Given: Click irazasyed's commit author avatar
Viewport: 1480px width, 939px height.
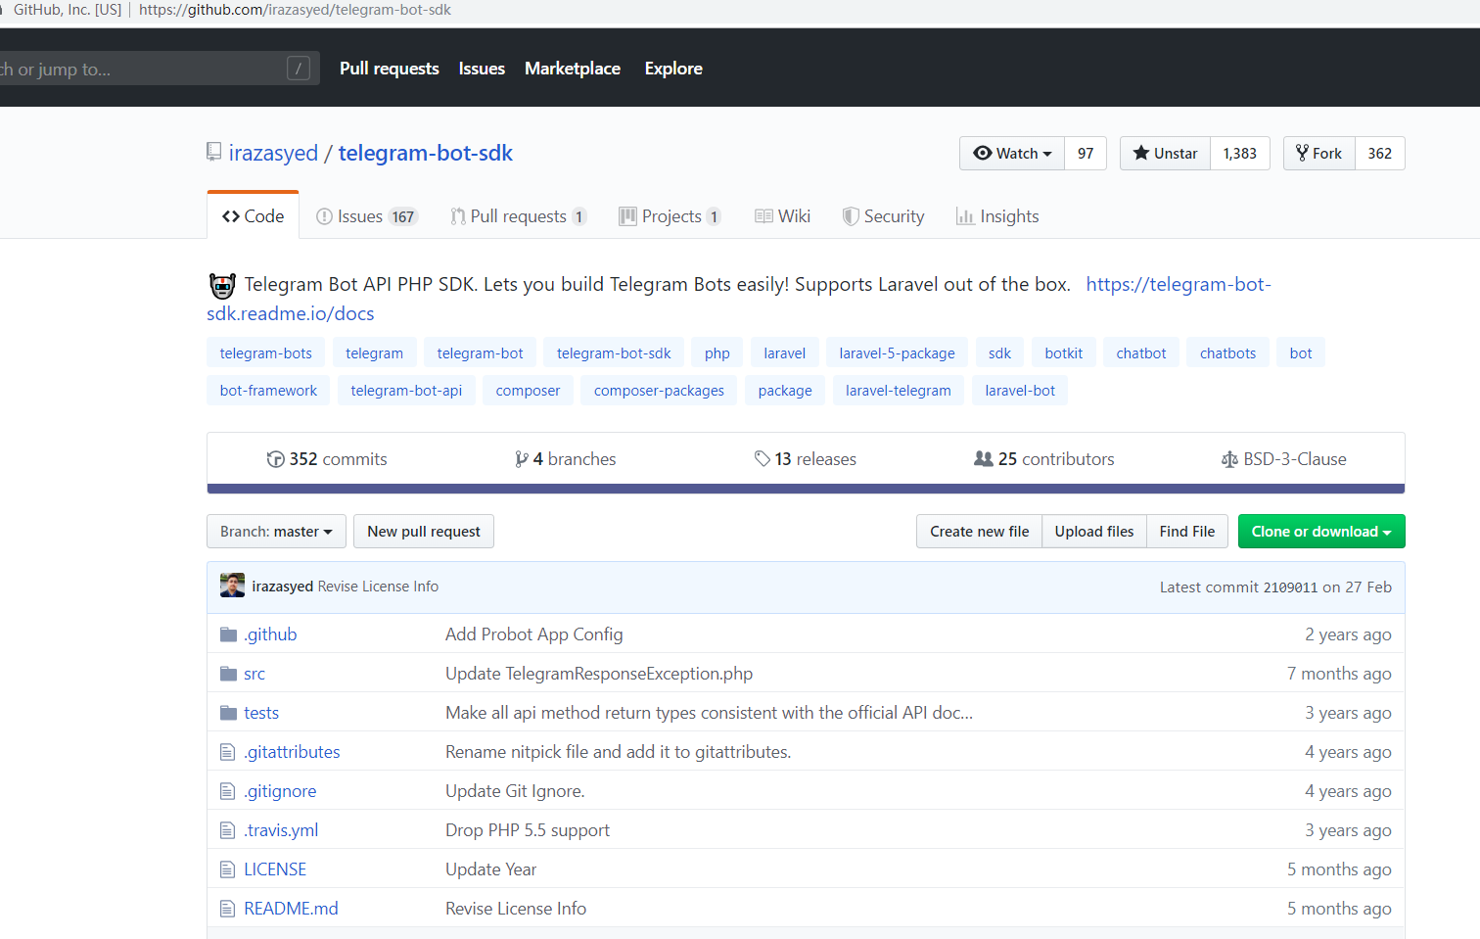Looking at the screenshot, I should pos(232,586).
